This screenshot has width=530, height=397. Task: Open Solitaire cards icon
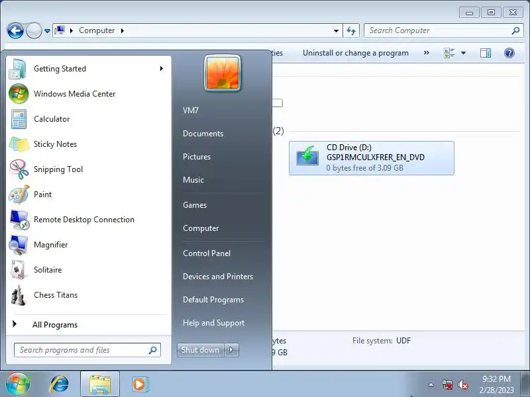click(18, 270)
